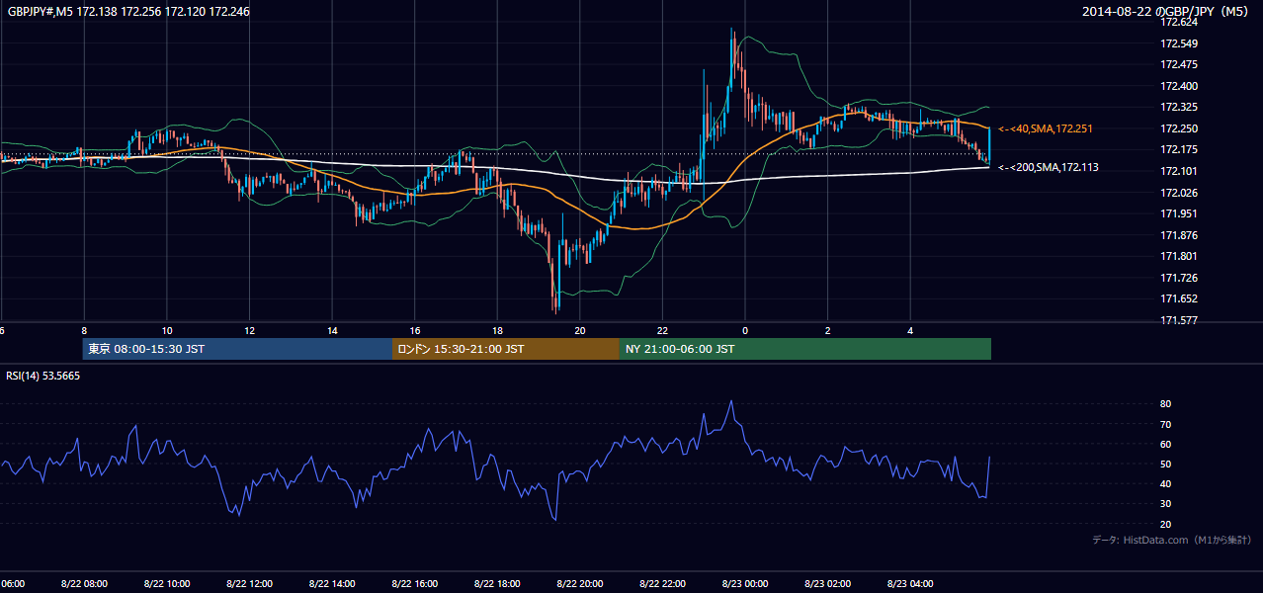
Task: Click price axis label 172.400
Action: (x=1180, y=86)
